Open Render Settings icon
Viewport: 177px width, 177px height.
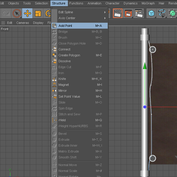[139, 14]
